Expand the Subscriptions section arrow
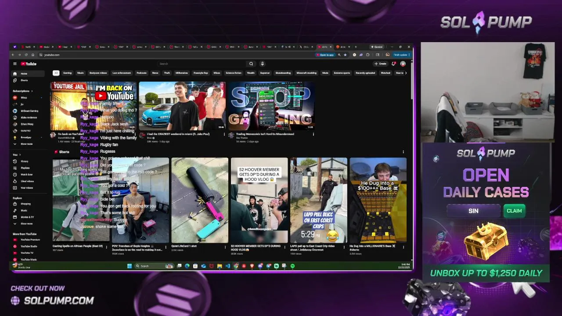 click(x=31, y=91)
